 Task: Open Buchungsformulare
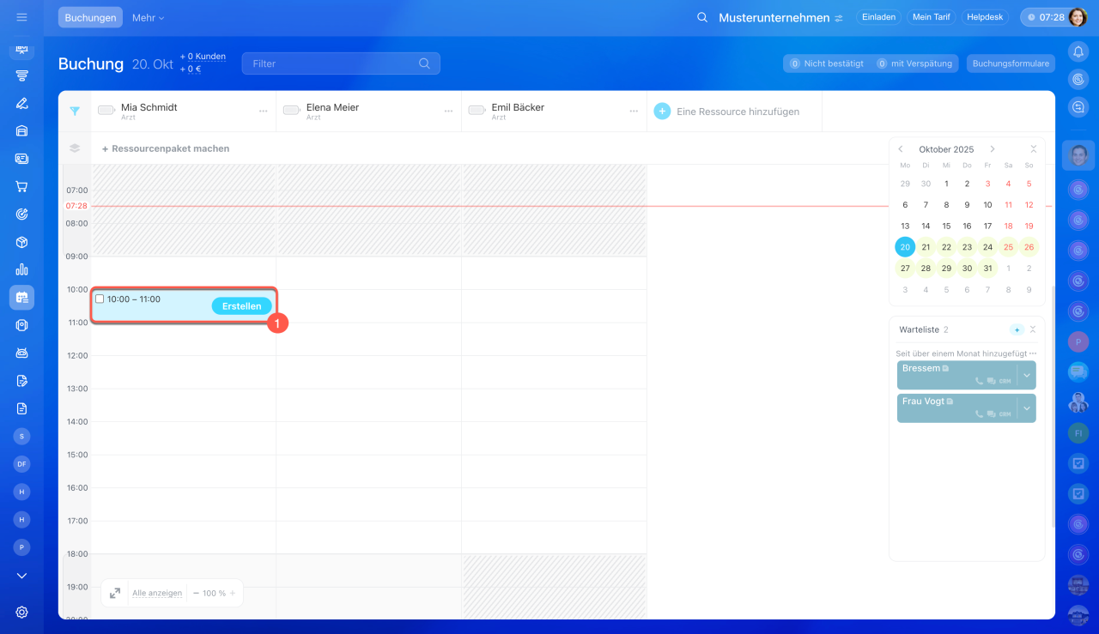[x=1011, y=63]
